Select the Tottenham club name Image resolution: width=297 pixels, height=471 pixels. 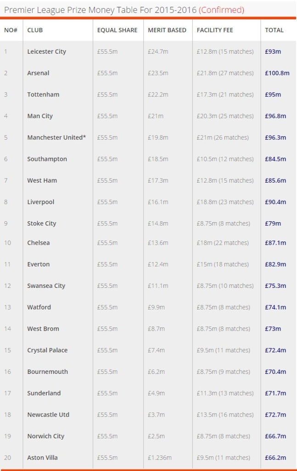43,95
